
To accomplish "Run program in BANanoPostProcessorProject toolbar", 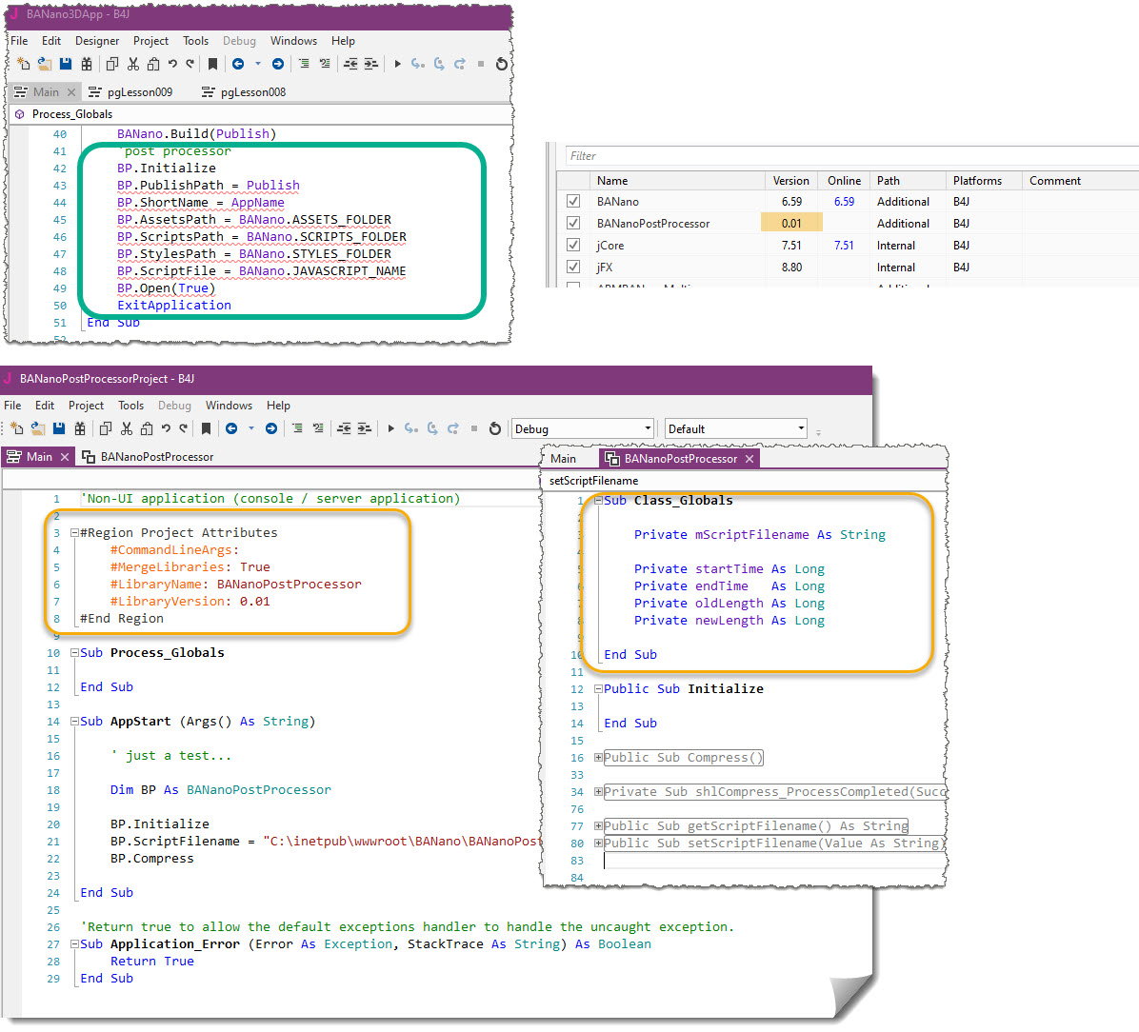I will point(390,428).
